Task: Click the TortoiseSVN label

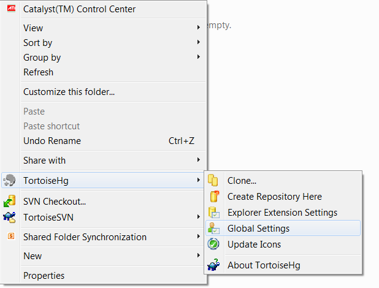Action: coord(48,217)
